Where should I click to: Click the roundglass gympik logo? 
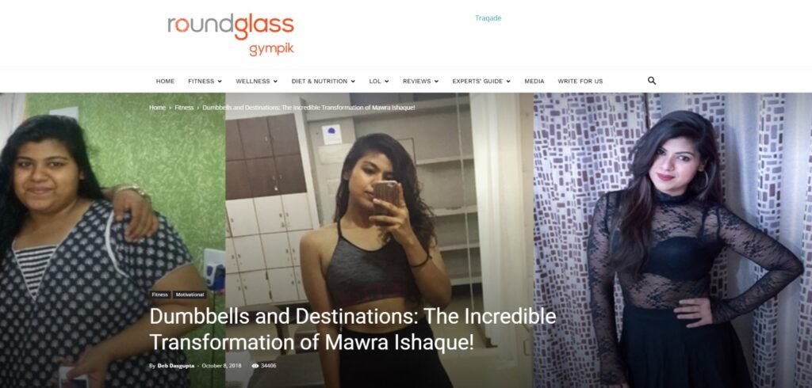pos(231,34)
